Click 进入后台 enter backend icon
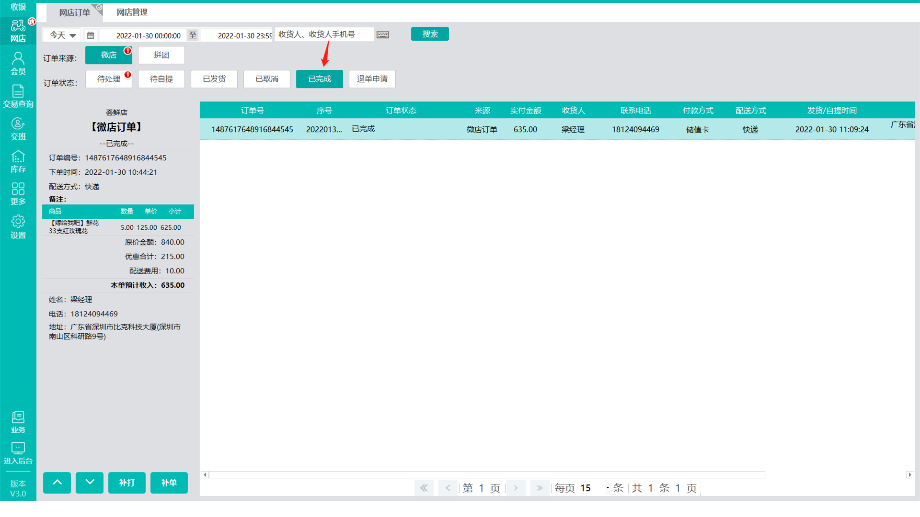 point(18,453)
